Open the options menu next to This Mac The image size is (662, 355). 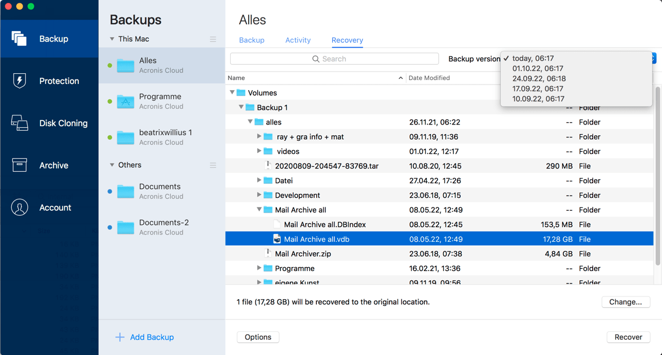click(213, 39)
